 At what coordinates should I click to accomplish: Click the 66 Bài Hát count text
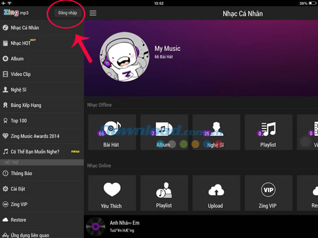click(x=164, y=57)
